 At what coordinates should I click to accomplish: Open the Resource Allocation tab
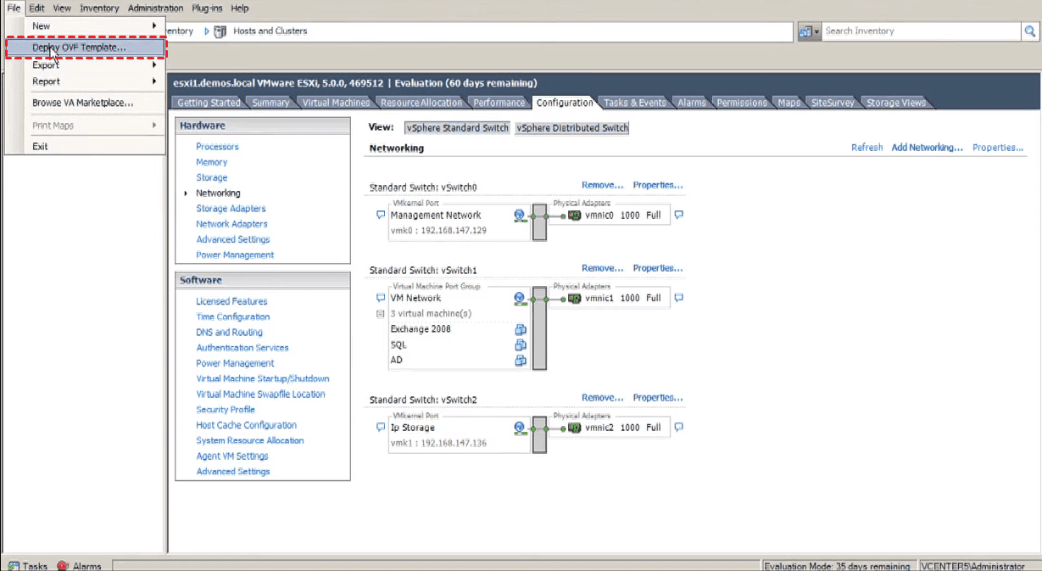tap(421, 103)
